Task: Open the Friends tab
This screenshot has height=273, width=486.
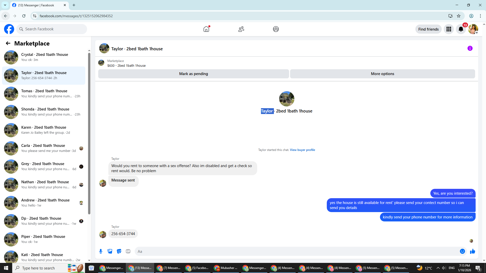Action: point(241,29)
